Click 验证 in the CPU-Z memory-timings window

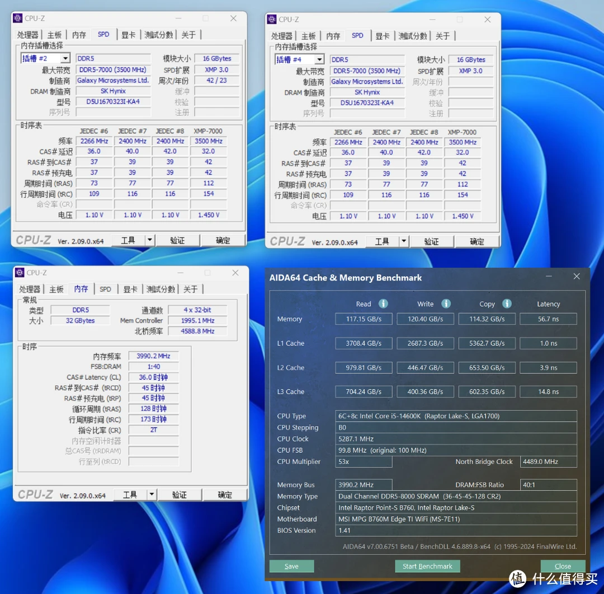tap(180, 494)
